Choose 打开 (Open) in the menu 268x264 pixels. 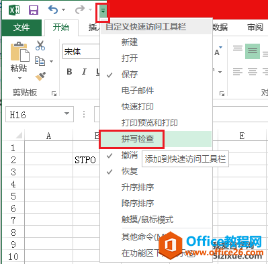click(x=156, y=58)
